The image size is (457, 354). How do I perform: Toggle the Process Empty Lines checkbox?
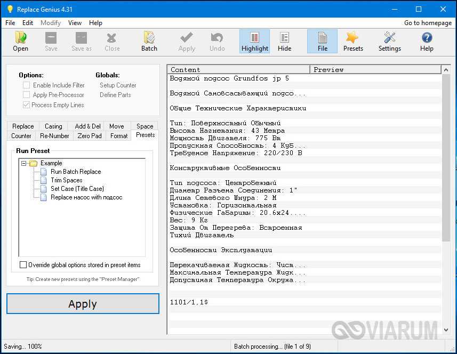[x=27, y=105]
